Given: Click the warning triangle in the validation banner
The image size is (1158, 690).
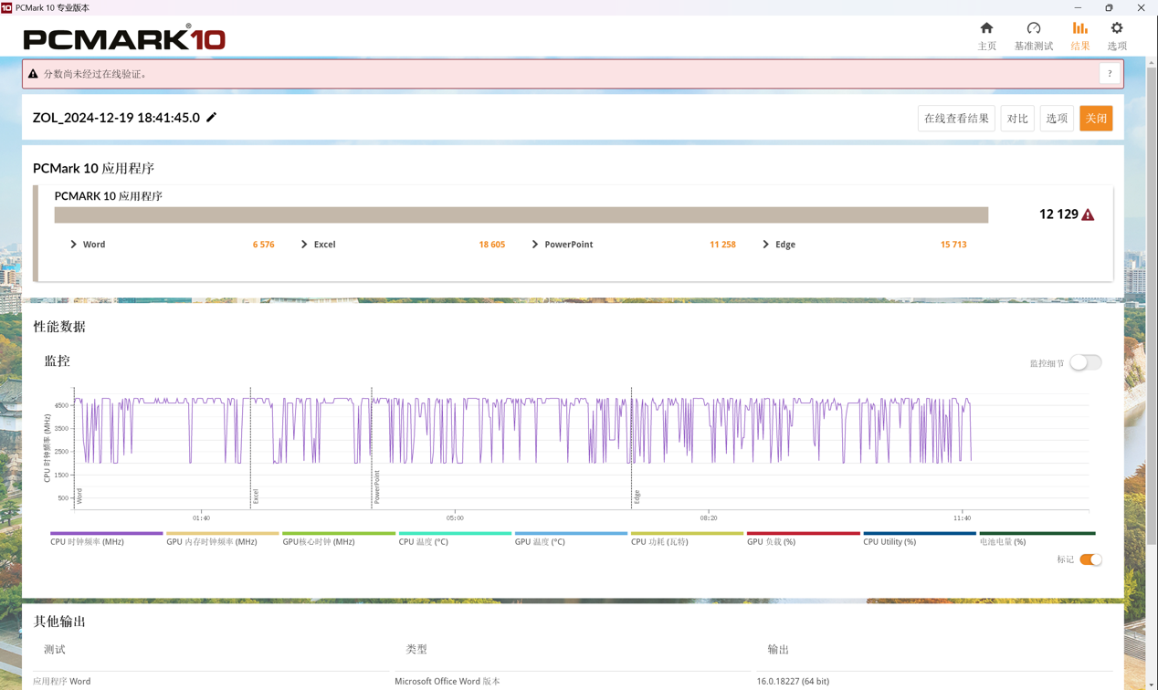Looking at the screenshot, I should click(33, 74).
